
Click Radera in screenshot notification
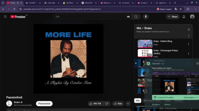pyautogui.click(x=167, y=104)
